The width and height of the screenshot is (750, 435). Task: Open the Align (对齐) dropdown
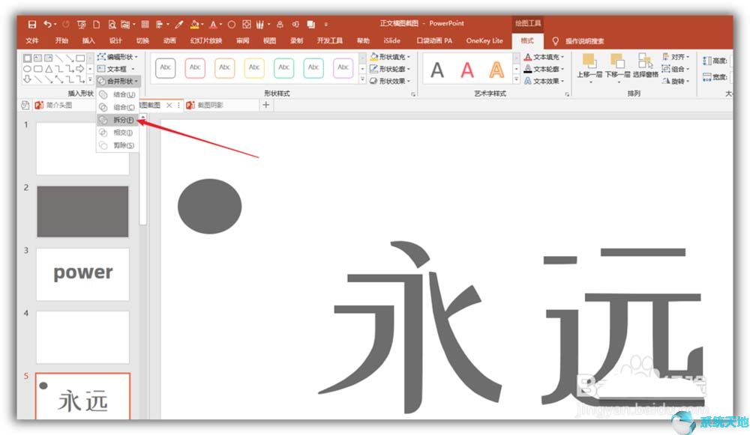[x=676, y=57]
